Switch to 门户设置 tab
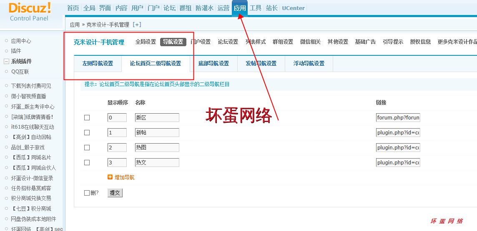Screen dimensions: 477x231 coord(201,42)
